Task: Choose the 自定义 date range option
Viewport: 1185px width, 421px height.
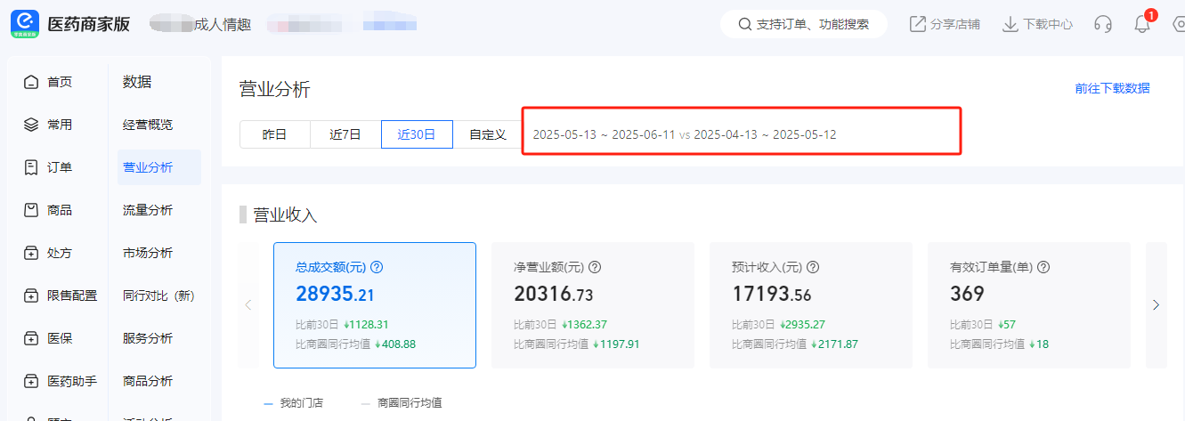Action: point(487,134)
